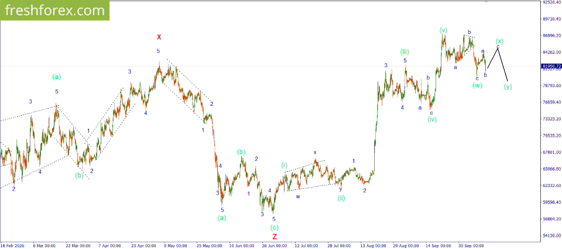This screenshot has width=562, height=249.
Task: Click the 6 Mar 00:00 date label
Action: pyautogui.click(x=44, y=246)
